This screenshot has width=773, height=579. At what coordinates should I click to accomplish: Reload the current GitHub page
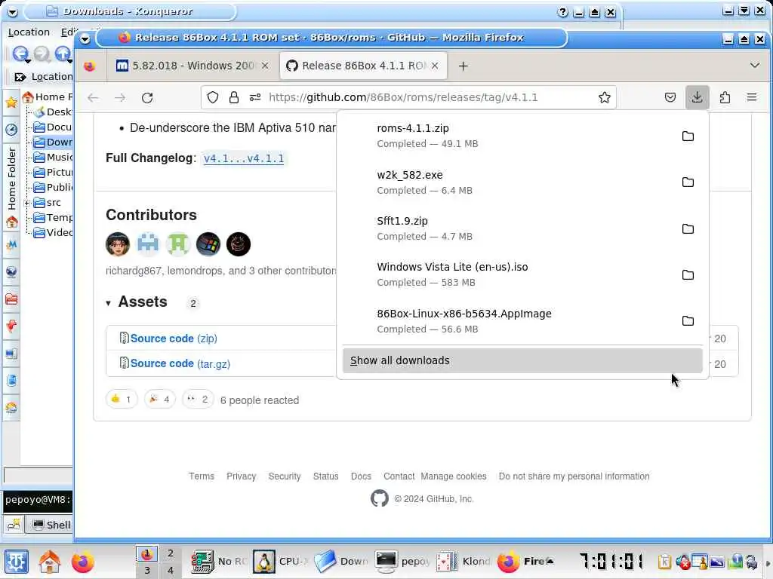pos(147,97)
